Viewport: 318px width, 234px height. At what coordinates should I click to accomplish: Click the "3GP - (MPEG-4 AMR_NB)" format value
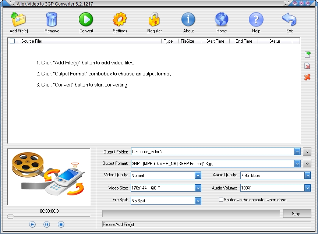[x=172, y=164]
